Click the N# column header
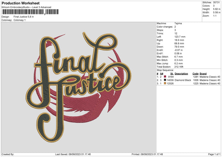This screenshot has height=157, width=222. pos(162,74)
